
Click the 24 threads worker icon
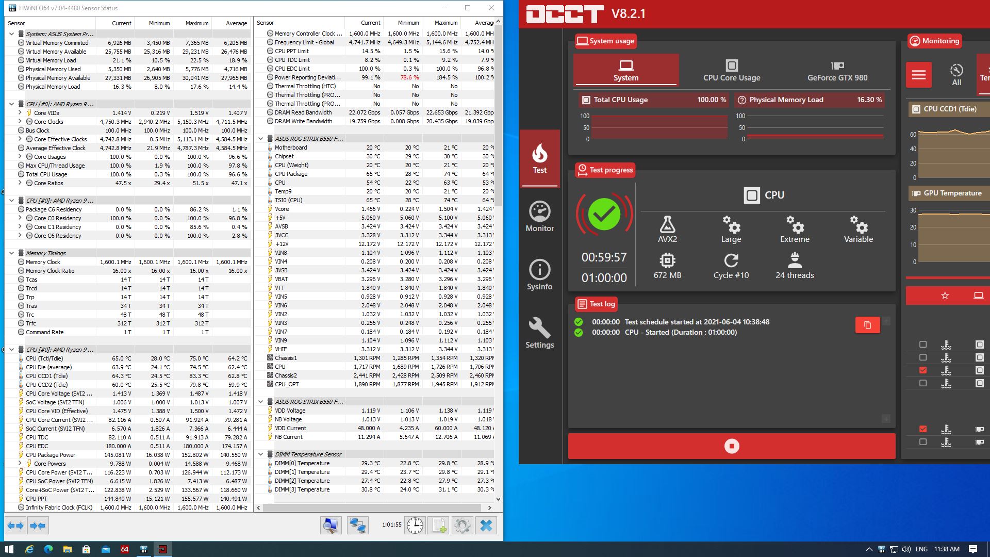(795, 260)
